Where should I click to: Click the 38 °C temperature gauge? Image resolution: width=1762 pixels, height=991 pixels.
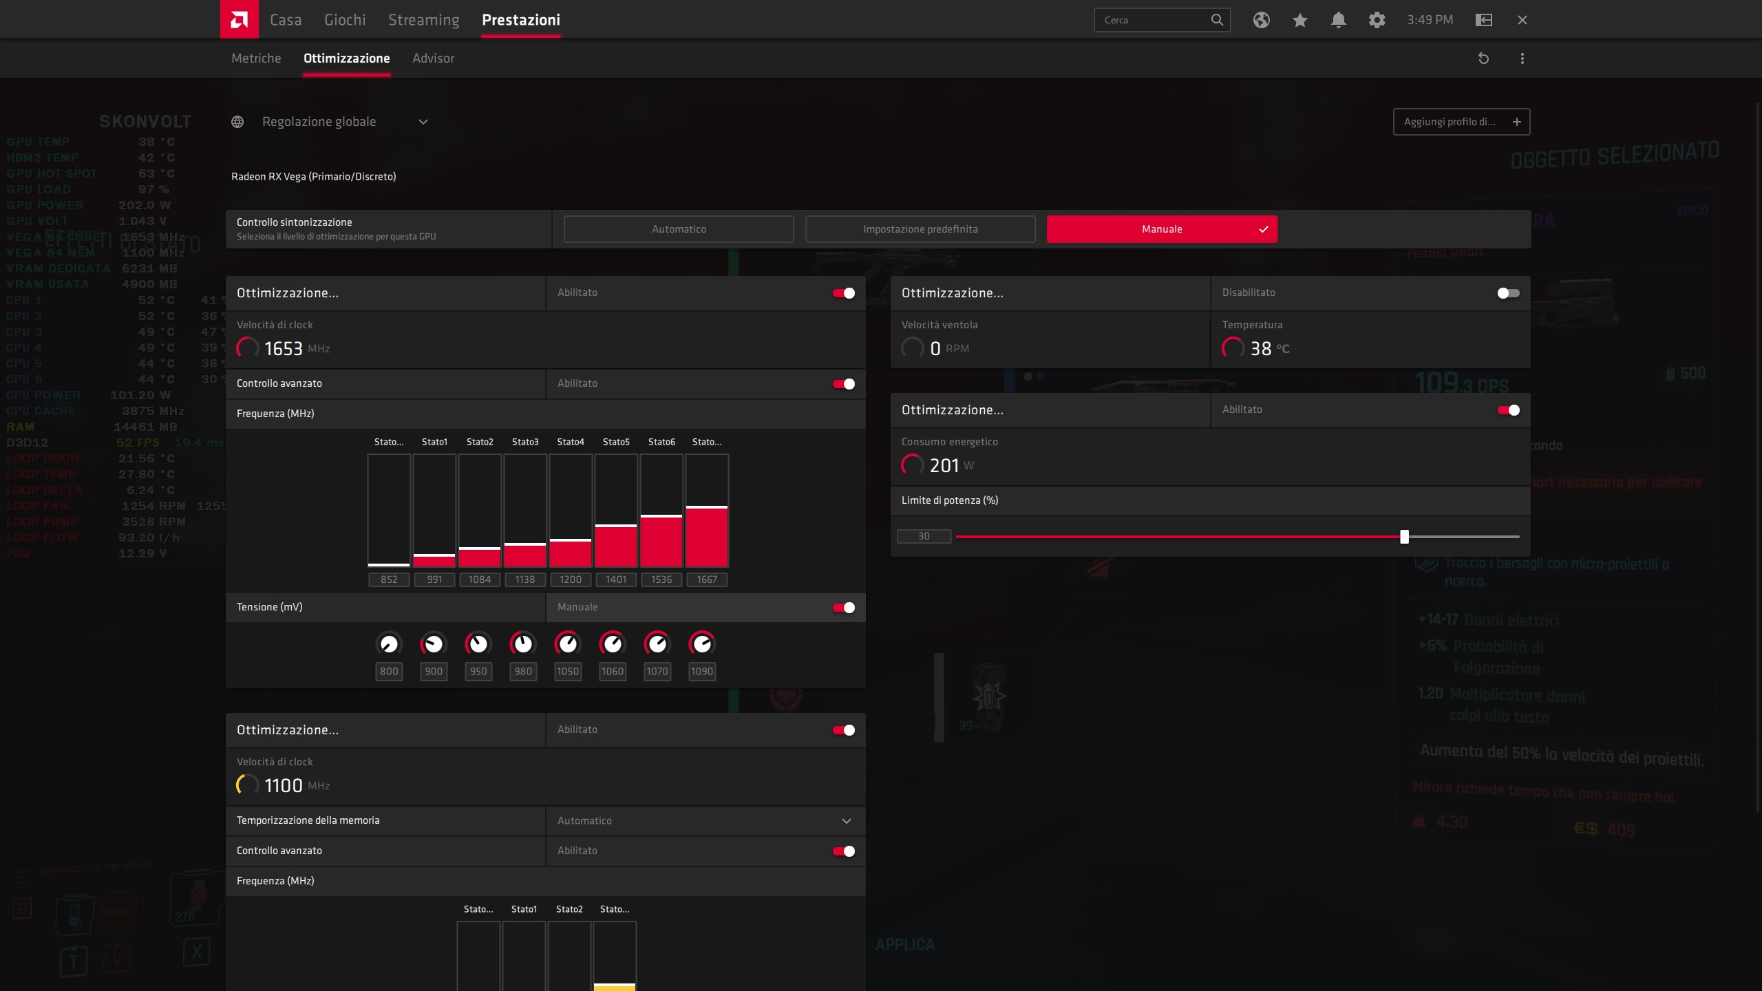tap(1233, 348)
